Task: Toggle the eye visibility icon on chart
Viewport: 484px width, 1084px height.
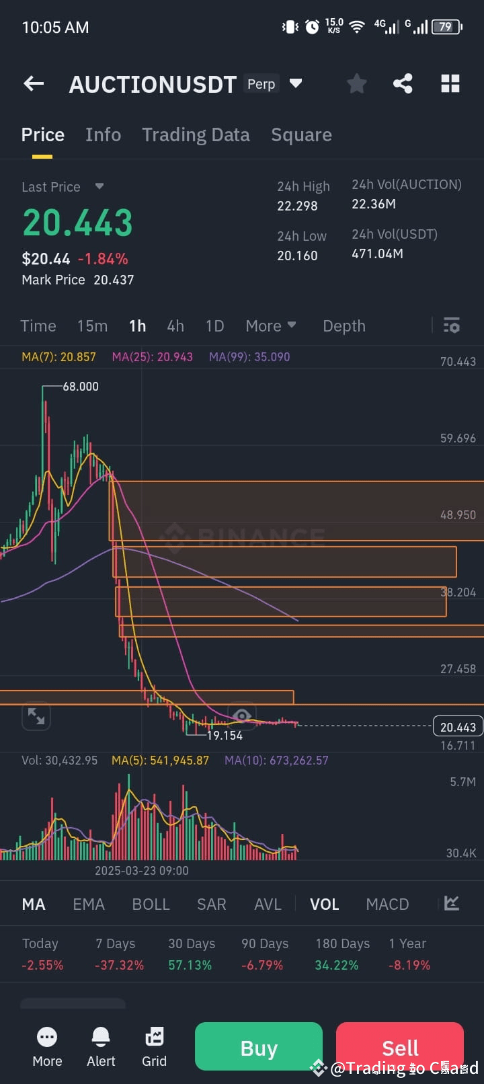Action: 242,715
